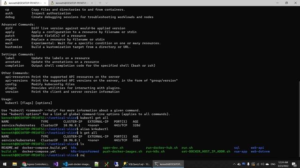Click the 'kubectl get all' command text
Viewport: 300px width, 168px height.
(x=94, y=118)
